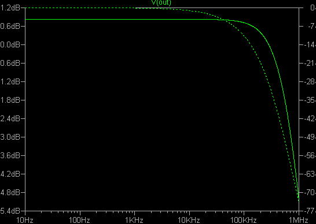Click the solid magnitude trace's flat section
316x224 pixels.
(x=121, y=19)
